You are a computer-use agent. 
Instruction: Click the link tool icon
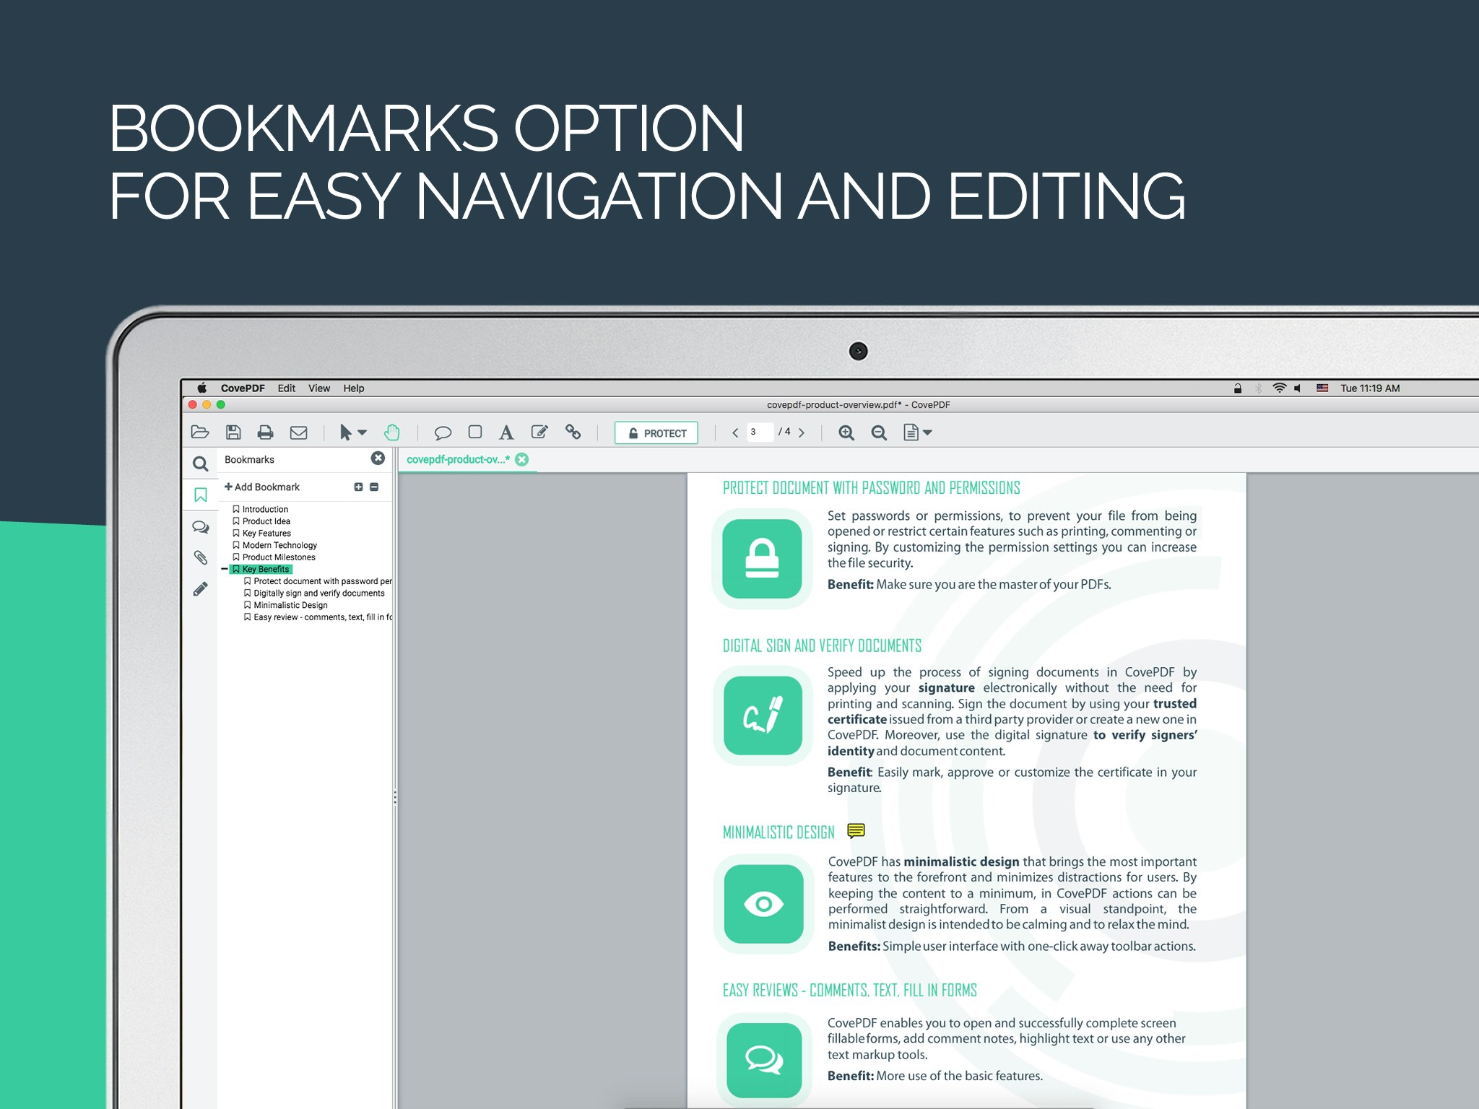[x=573, y=432]
